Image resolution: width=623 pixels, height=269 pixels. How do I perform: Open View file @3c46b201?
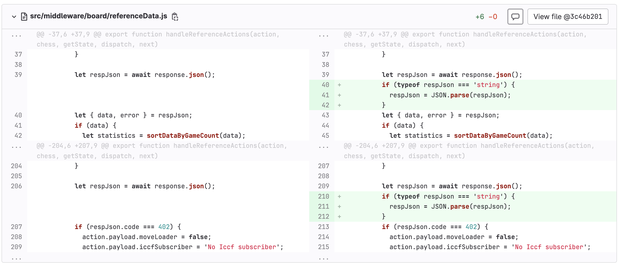tap(567, 17)
